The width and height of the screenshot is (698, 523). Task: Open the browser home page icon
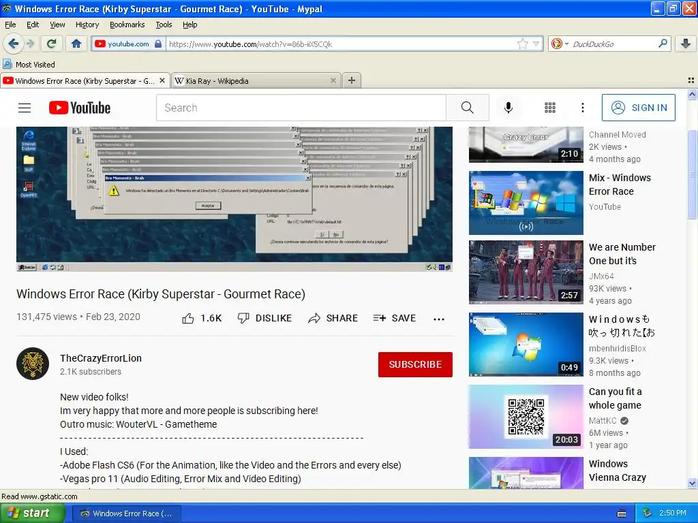point(76,44)
